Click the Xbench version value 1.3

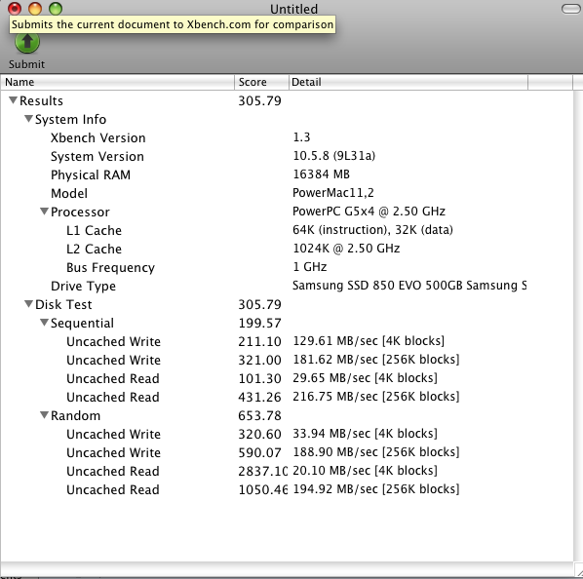pyautogui.click(x=301, y=137)
